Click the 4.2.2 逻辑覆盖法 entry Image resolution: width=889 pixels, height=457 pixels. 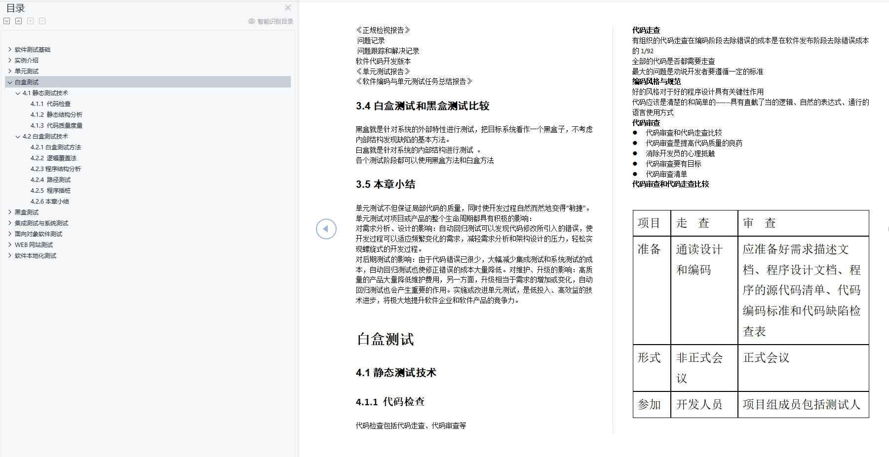pos(54,158)
